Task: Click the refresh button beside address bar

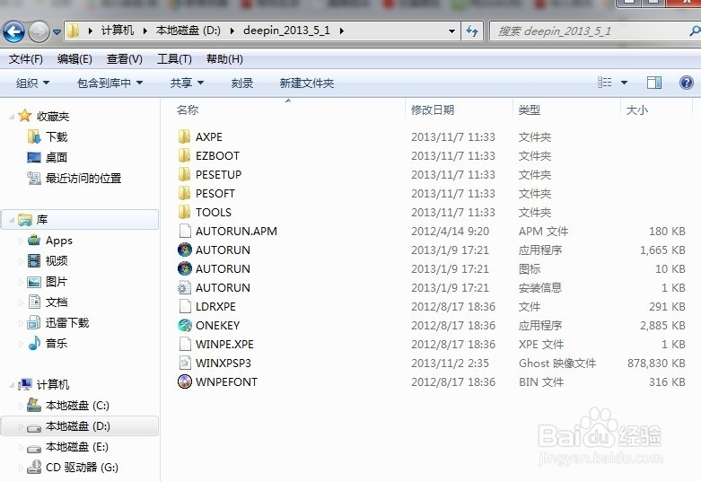Action: [x=472, y=31]
